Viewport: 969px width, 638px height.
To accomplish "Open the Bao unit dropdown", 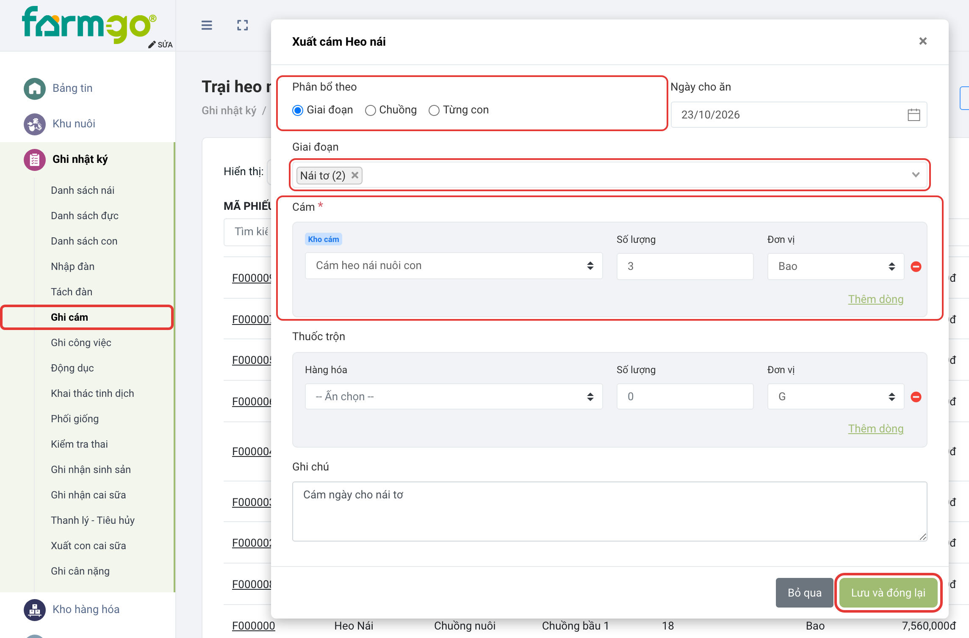I will tap(836, 267).
